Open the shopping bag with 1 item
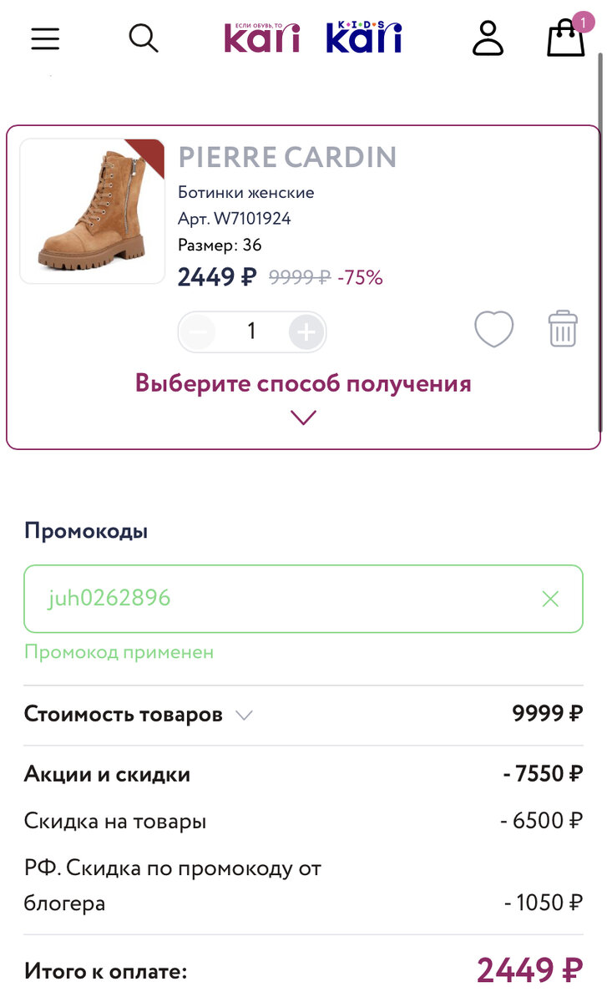This screenshot has height=1002, width=607. pyautogui.click(x=565, y=38)
